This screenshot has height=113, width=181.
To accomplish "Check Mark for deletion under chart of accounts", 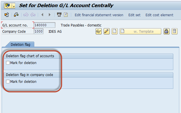I will (x=8, y=63).
